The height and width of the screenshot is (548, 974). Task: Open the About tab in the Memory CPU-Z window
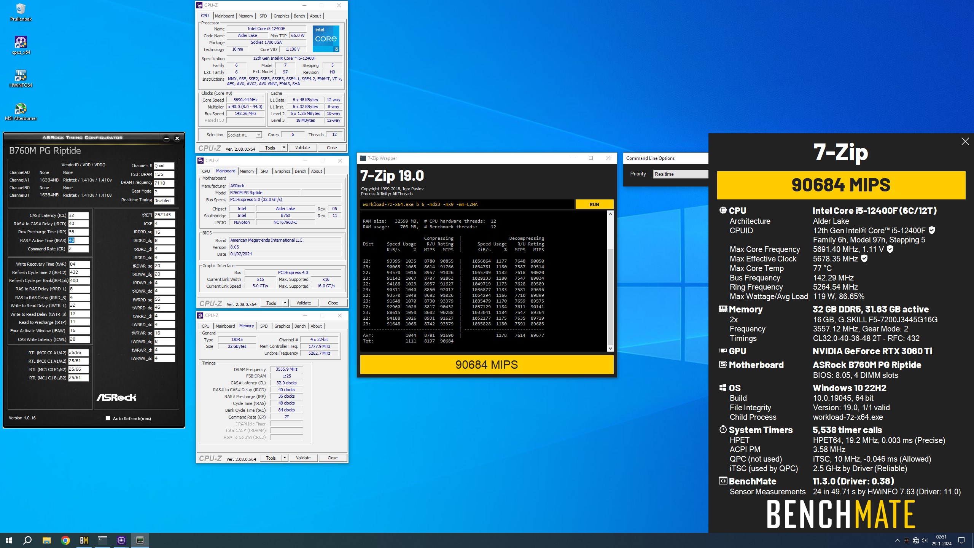(316, 326)
